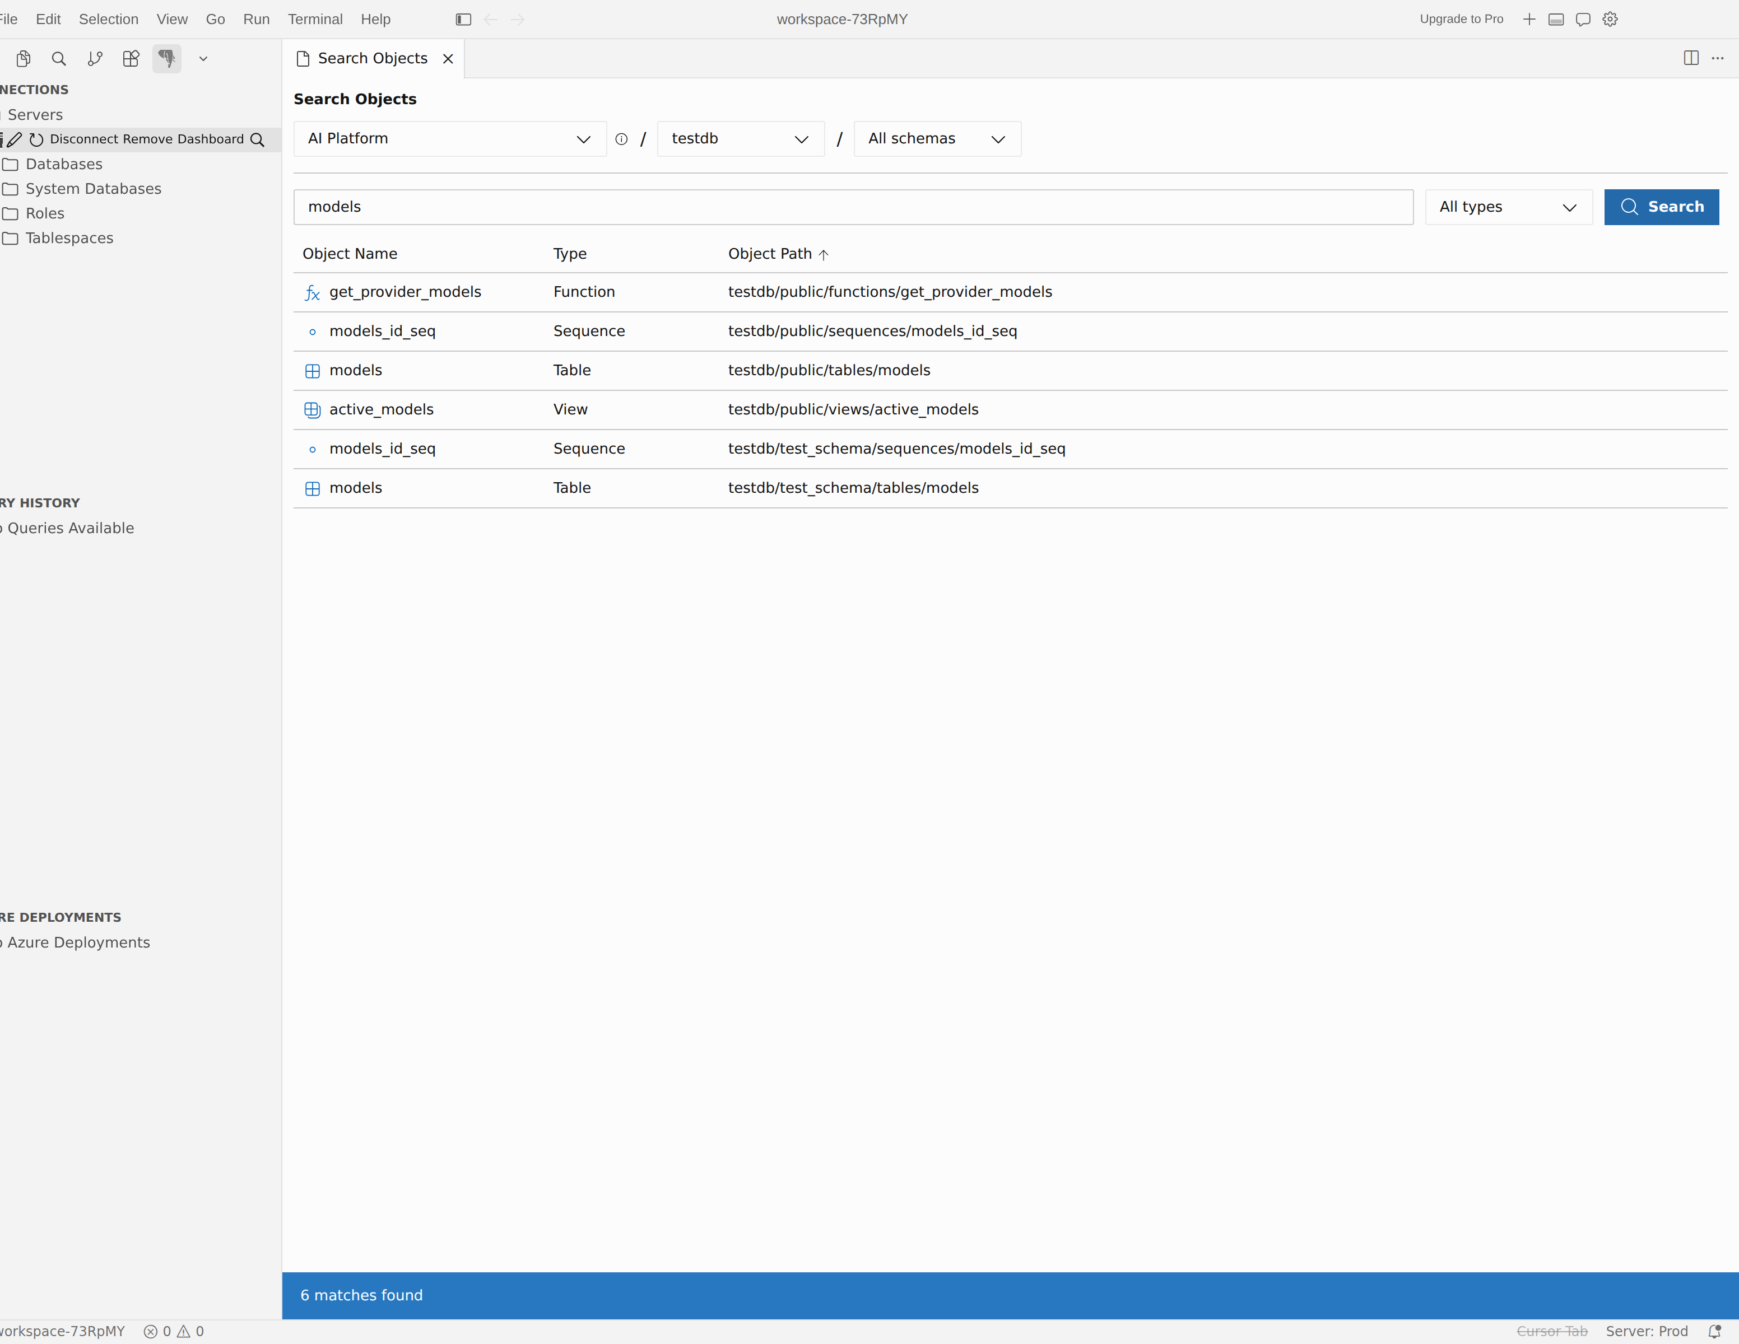Click the Upgrade to Pro link
Viewport: 1739px width, 1344px height.
coord(1461,19)
